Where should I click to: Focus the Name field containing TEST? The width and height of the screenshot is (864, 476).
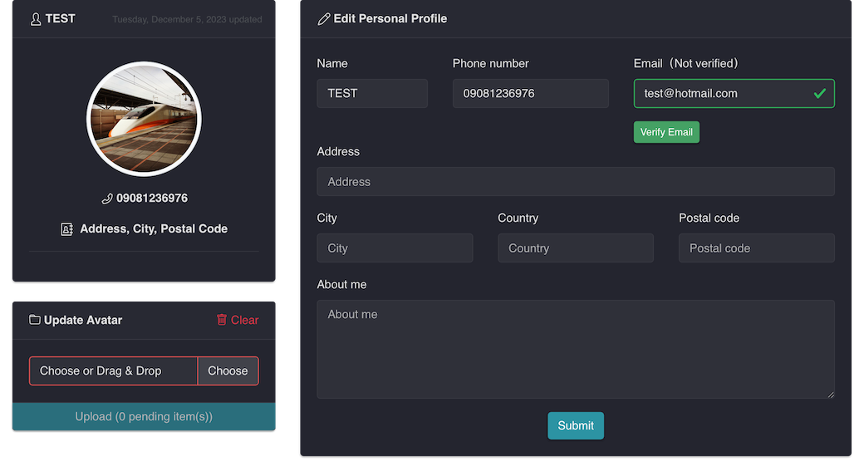pyautogui.click(x=372, y=93)
